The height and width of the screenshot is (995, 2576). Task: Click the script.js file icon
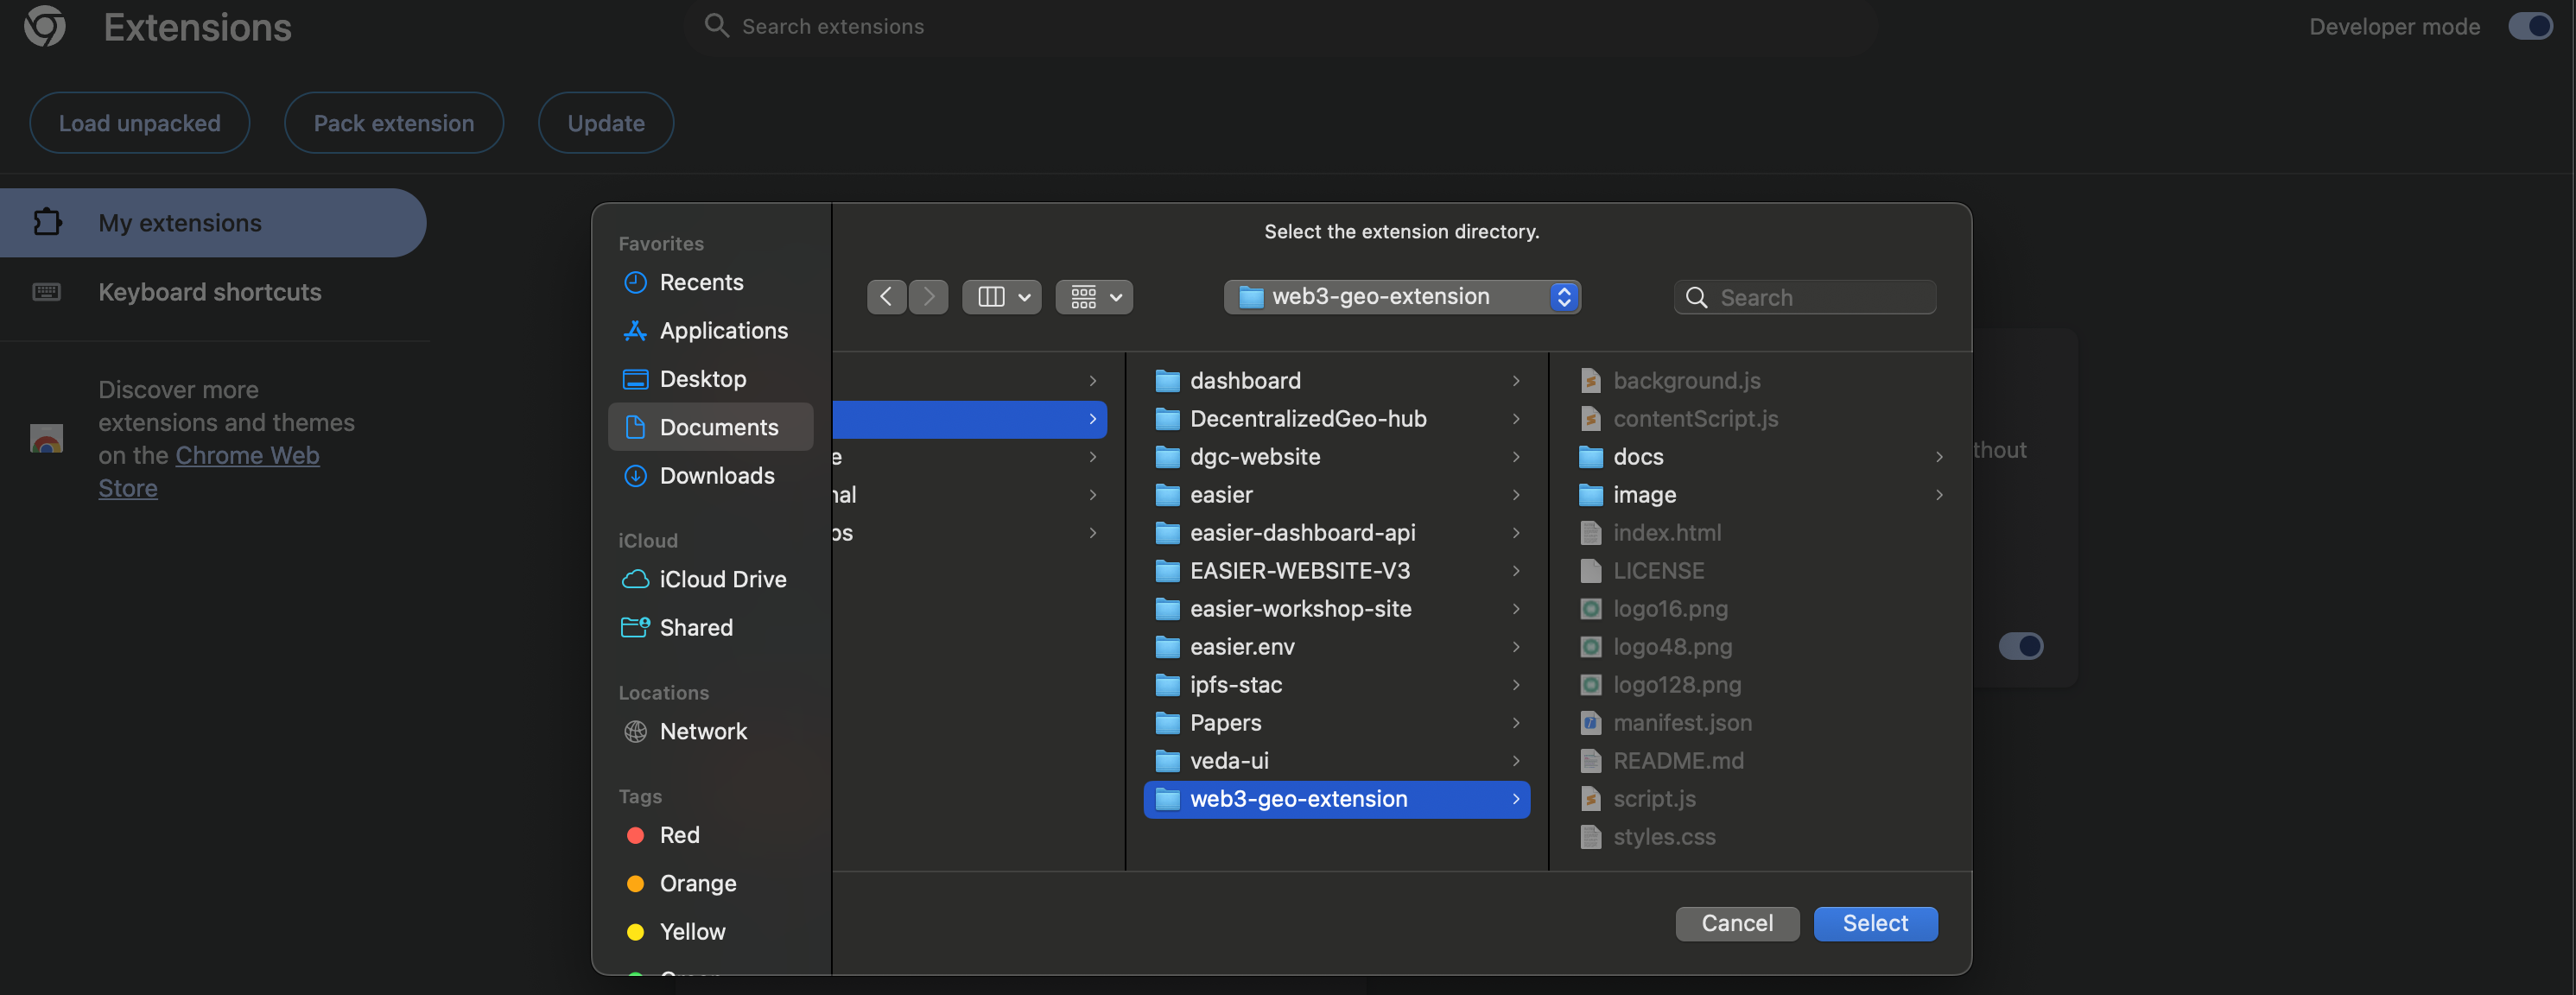pyautogui.click(x=1590, y=799)
